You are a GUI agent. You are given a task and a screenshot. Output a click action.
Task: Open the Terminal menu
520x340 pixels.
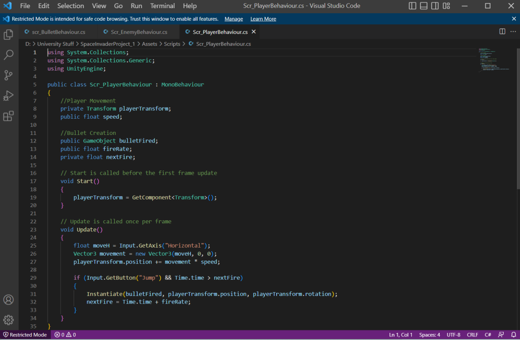(x=162, y=6)
